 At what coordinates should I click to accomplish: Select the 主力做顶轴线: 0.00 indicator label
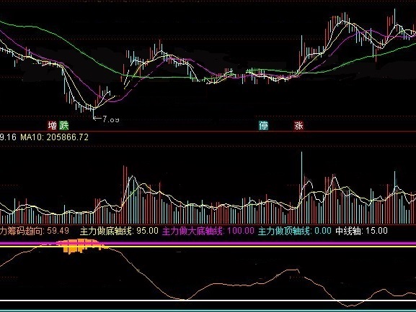(295, 231)
